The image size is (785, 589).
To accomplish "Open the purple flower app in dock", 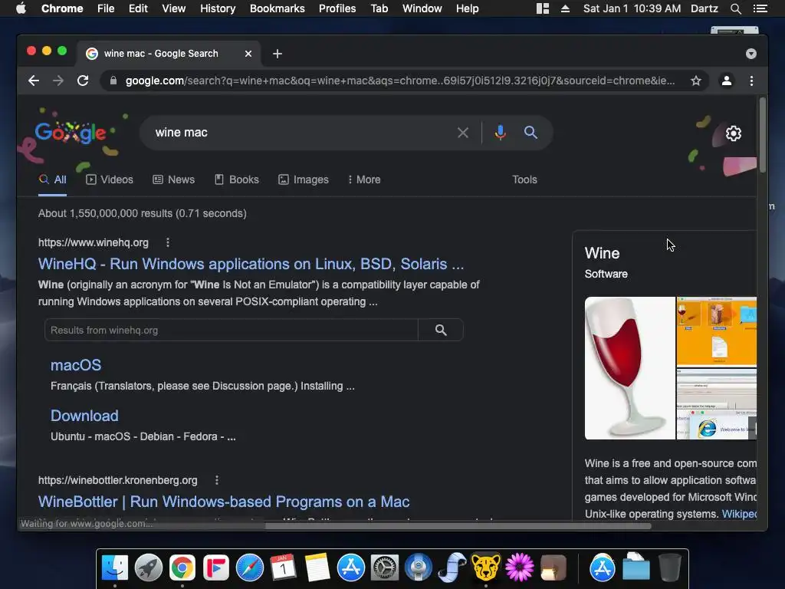I will coord(520,568).
